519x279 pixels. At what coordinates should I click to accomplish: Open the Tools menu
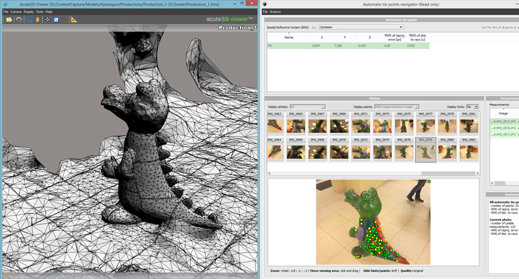tap(40, 12)
